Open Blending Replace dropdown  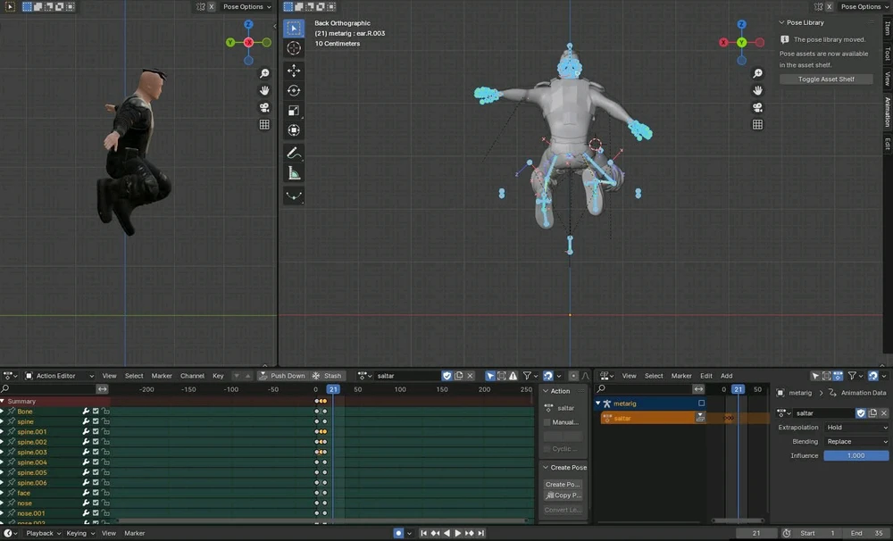pyautogui.click(x=856, y=441)
